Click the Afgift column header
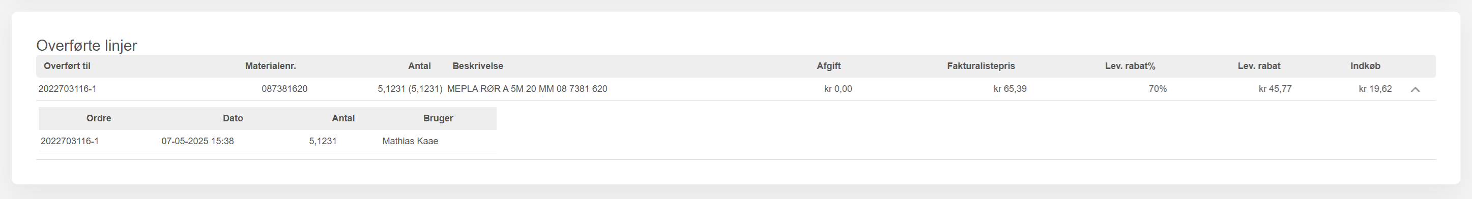The image size is (1472, 199). pyautogui.click(x=828, y=66)
